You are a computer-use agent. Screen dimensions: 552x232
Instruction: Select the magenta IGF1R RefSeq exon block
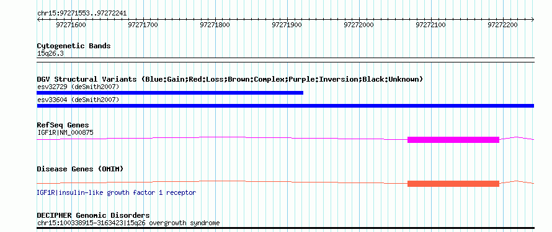coord(453,140)
